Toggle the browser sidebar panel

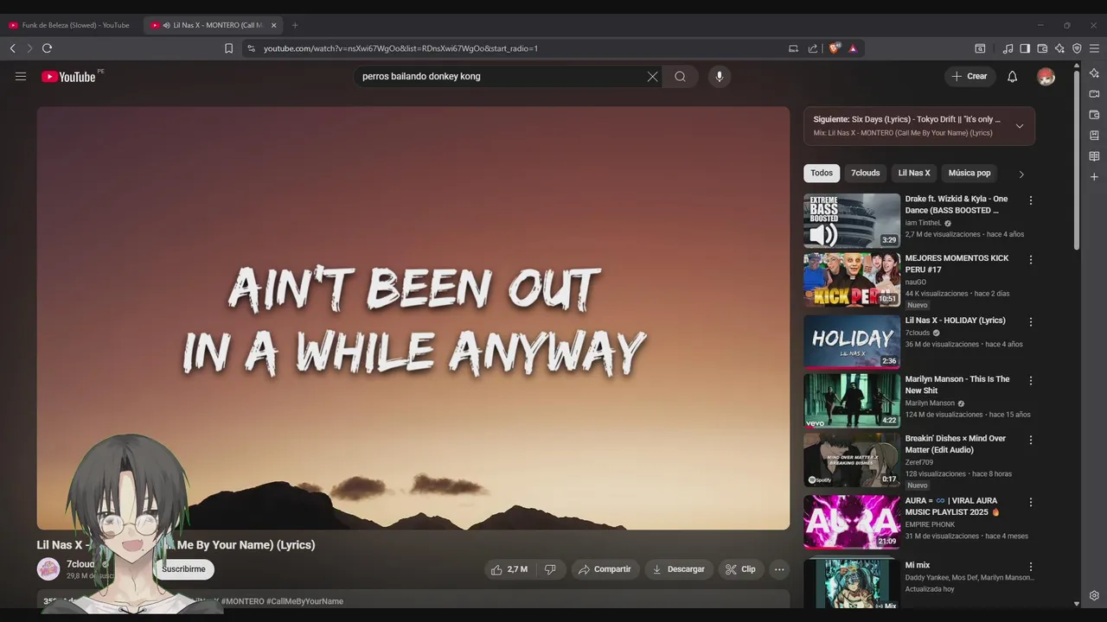point(1025,48)
